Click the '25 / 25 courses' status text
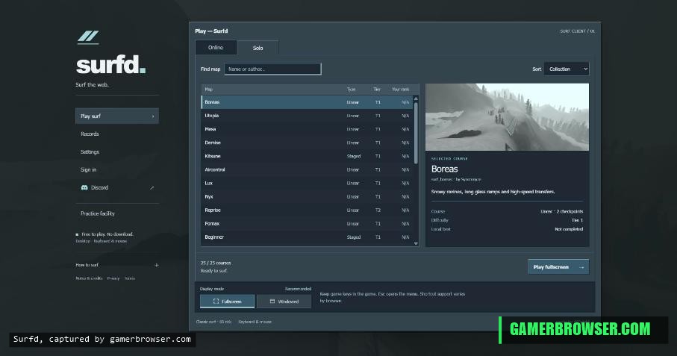677x356 pixels. (216, 263)
